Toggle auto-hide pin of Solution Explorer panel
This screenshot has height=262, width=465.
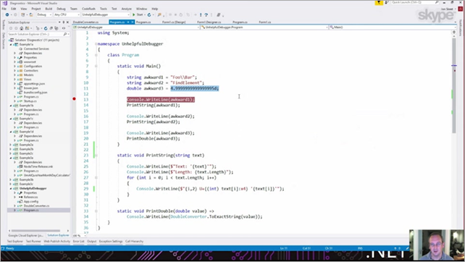tap(64, 22)
